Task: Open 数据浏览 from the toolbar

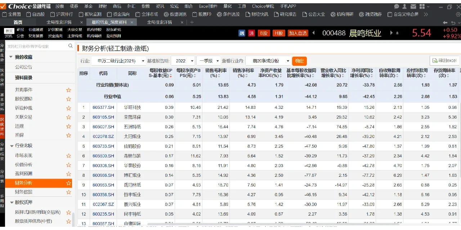Action: coord(175,14)
